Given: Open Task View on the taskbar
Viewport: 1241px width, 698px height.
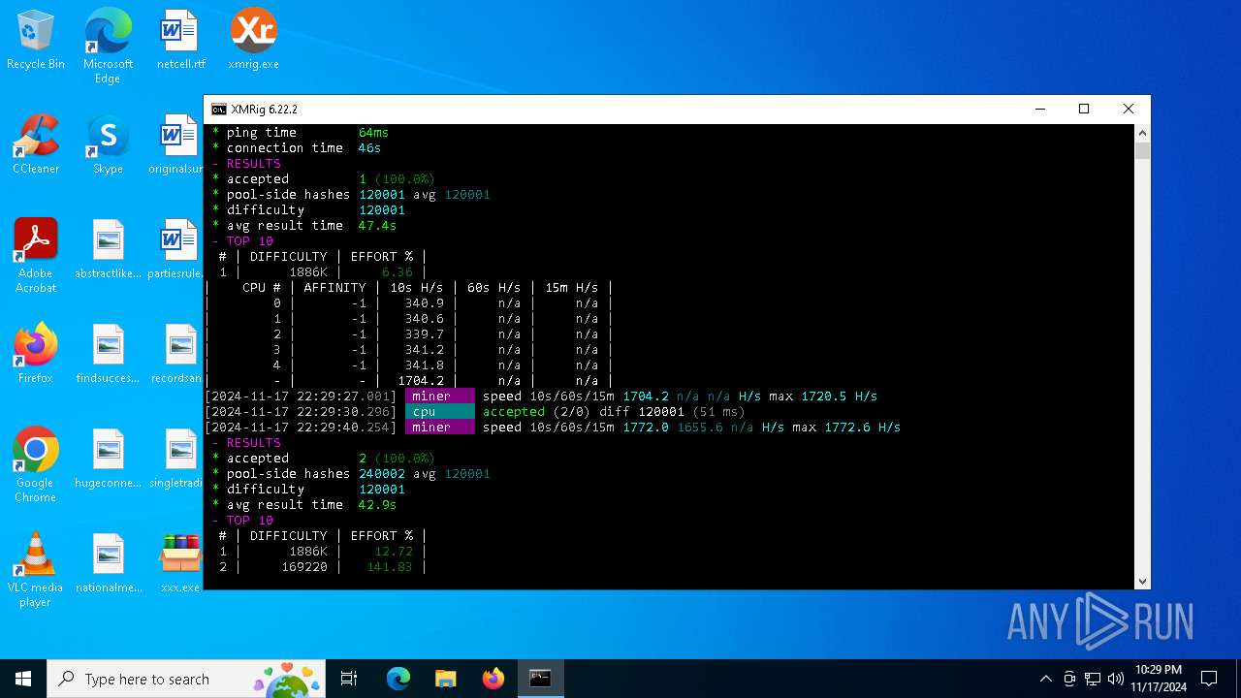Looking at the screenshot, I should [x=349, y=679].
